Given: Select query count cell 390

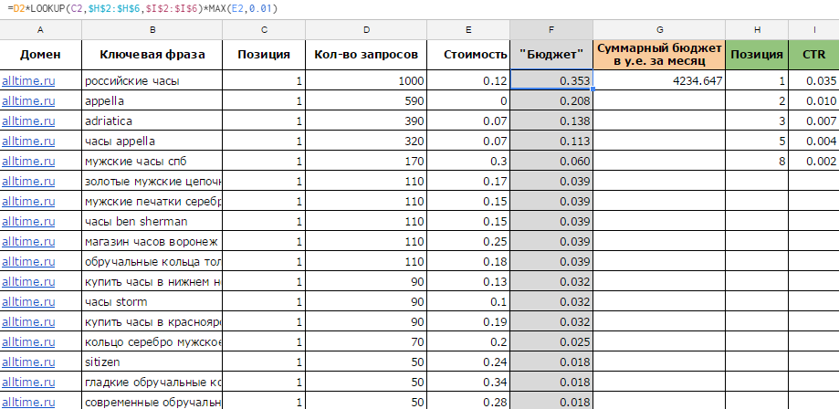Looking at the screenshot, I should point(366,121).
